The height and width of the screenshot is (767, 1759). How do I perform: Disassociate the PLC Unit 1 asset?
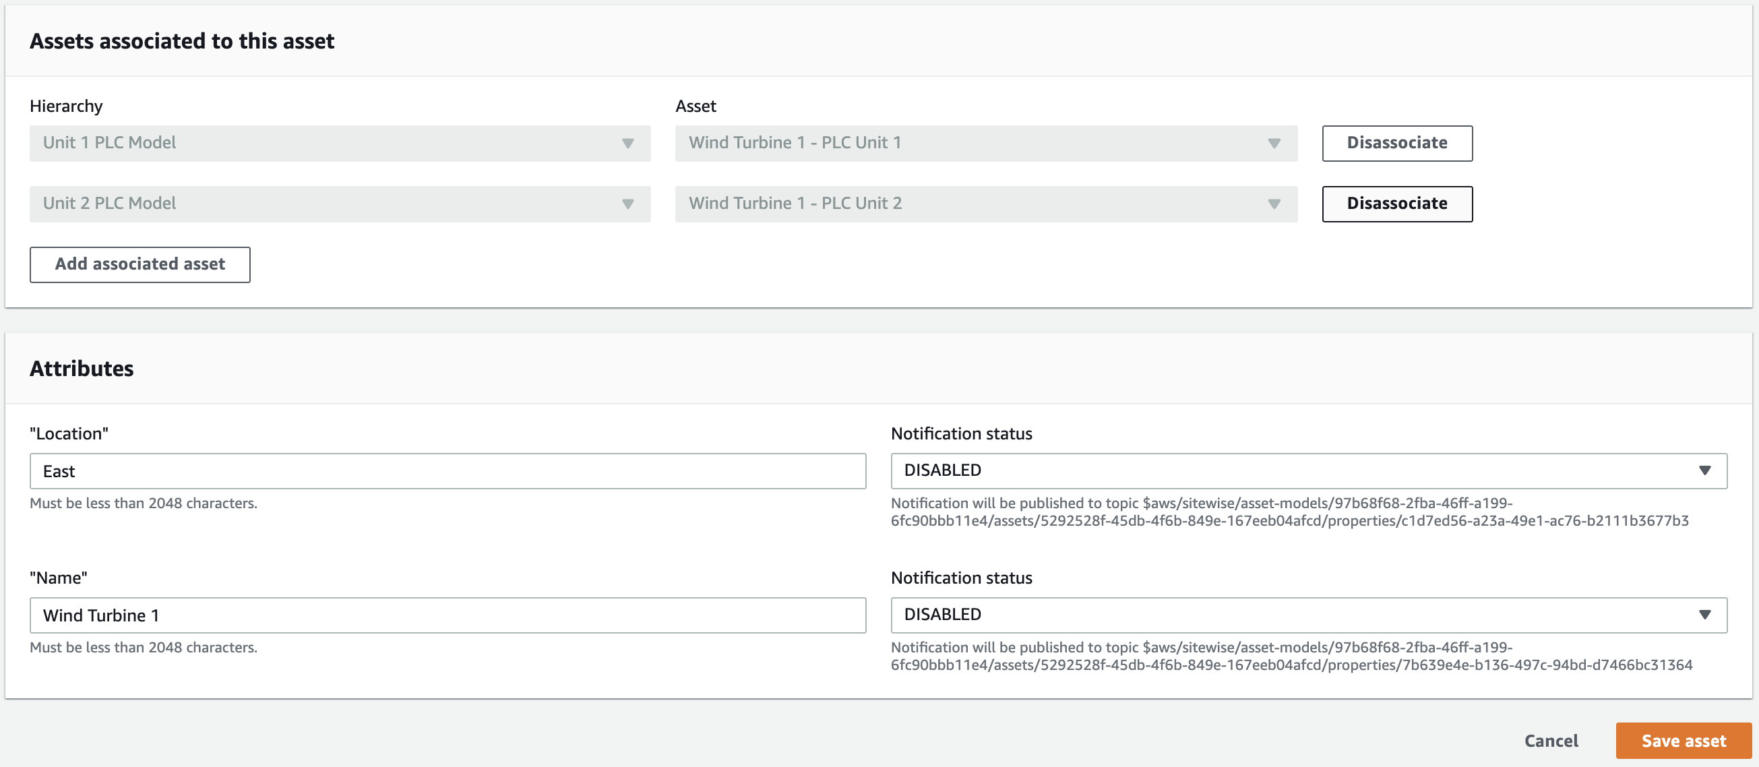tap(1396, 143)
